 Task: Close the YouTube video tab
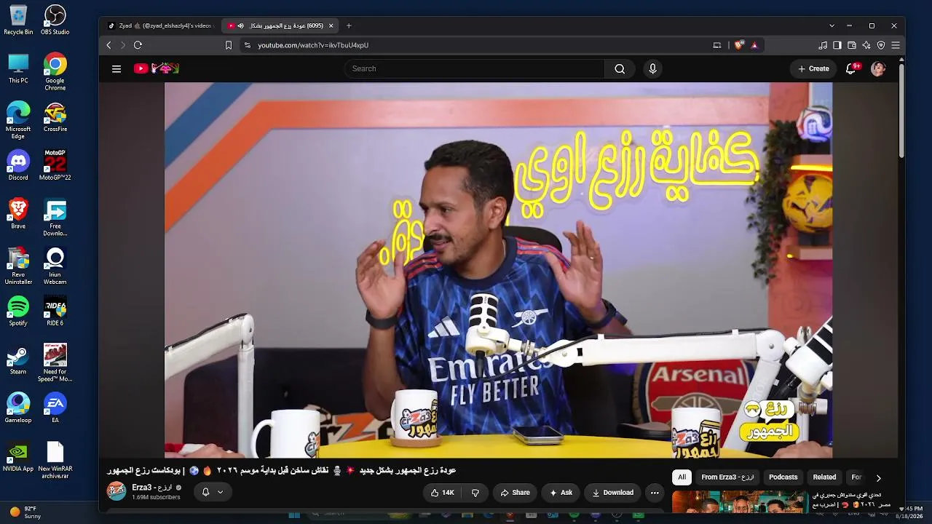[331, 25]
